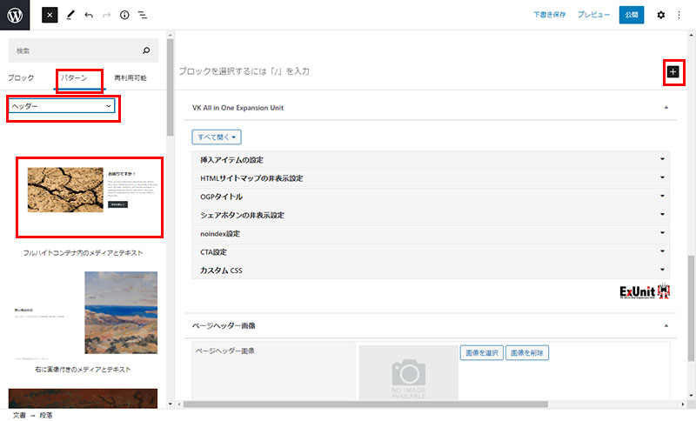696x421 pixels.
Task: Open the すべて開く dropdown button
Action: (x=217, y=137)
